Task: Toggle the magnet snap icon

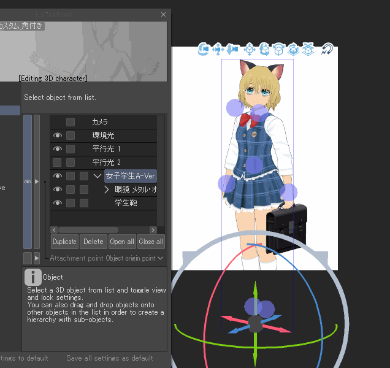Action: [327, 49]
